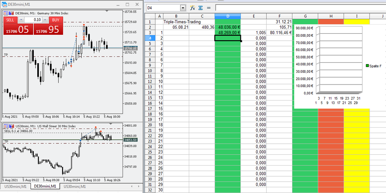Click the quote-panel icon on US30mini chart header
The width and height of the screenshot is (386, 193).
tap(6, 125)
